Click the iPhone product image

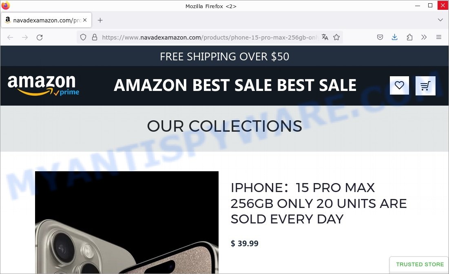coord(126,222)
